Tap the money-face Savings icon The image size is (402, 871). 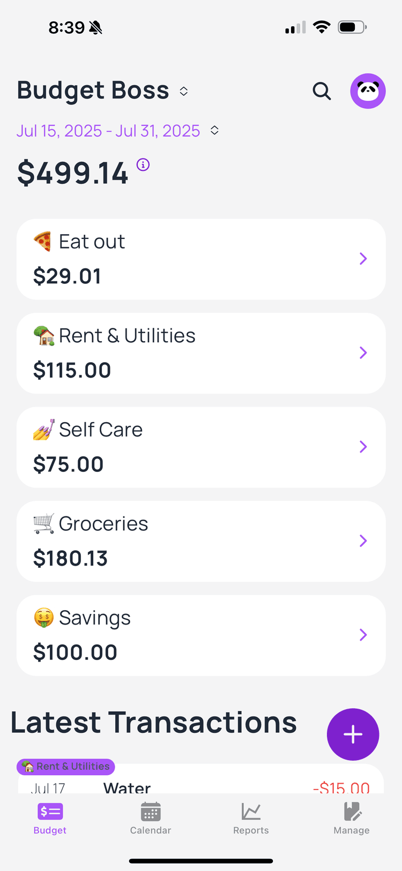point(43,618)
